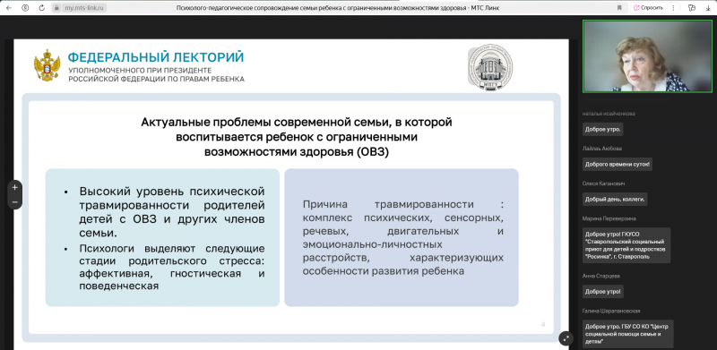Click chat name Олеся Каганович
Viewport: 717px width, 350px height.
[x=603, y=184]
